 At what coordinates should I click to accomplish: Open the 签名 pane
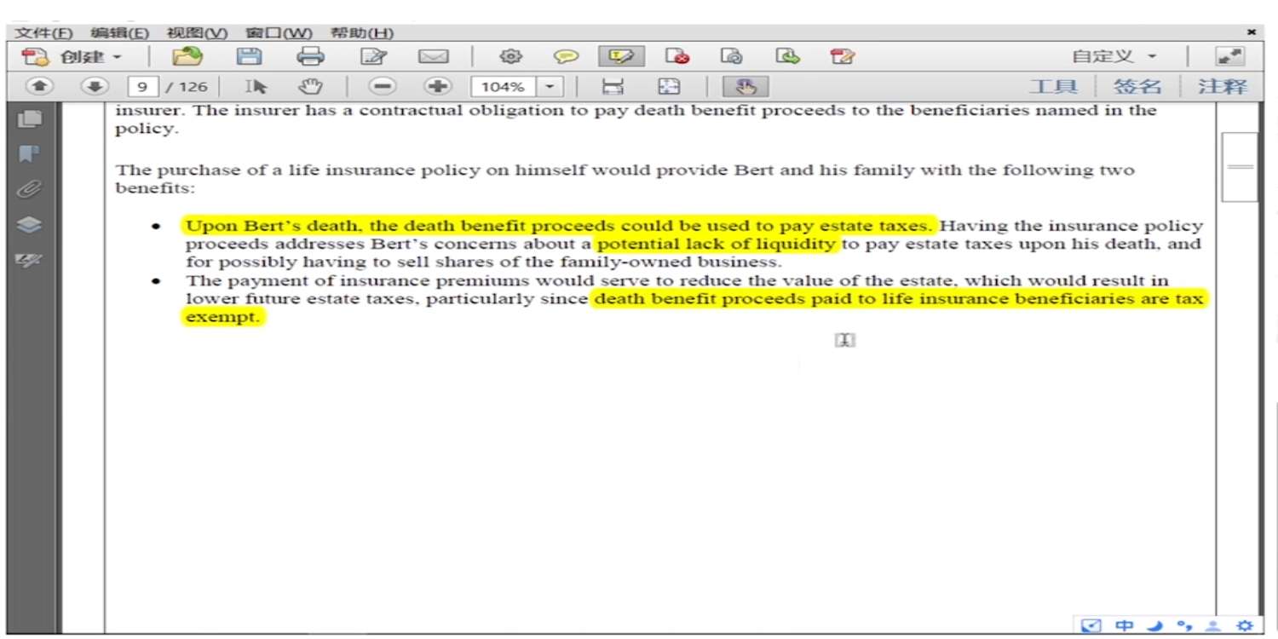pos(1137,86)
